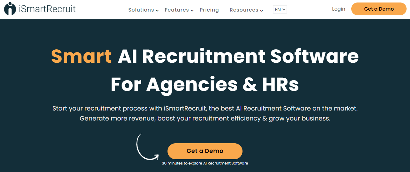
Task: Click Get a Demo in the header
Action: (x=379, y=9)
